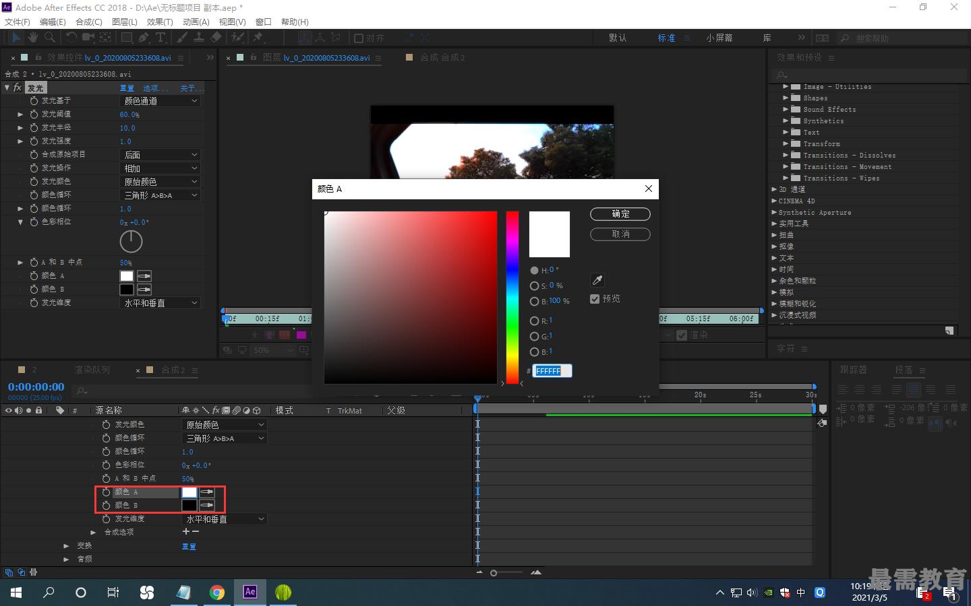Image resolution: width=971 pixels, height=606 pixels.
Task: Select the Horizontal Type tool
Action: click(160, 38)
